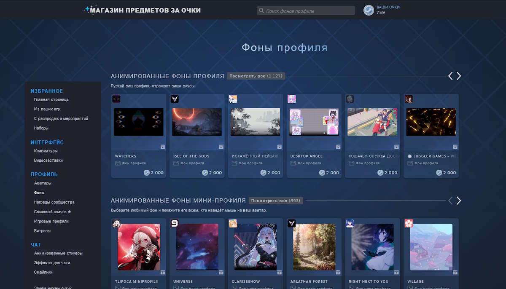Open Наборы in sidebar
The height and width of the screenshot is (289, 506).
pos(41,128)
